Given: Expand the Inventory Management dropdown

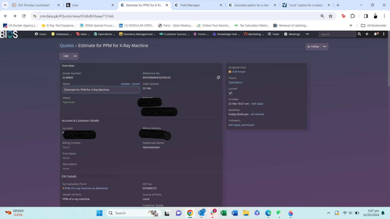Looking at the screenshot, I should point(137,34).
